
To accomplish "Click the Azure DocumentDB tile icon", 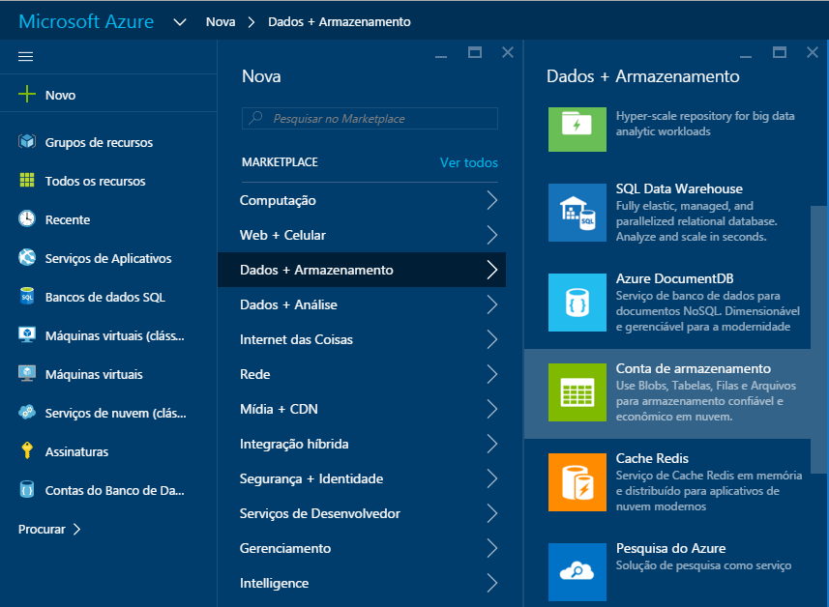I will 577,303.
